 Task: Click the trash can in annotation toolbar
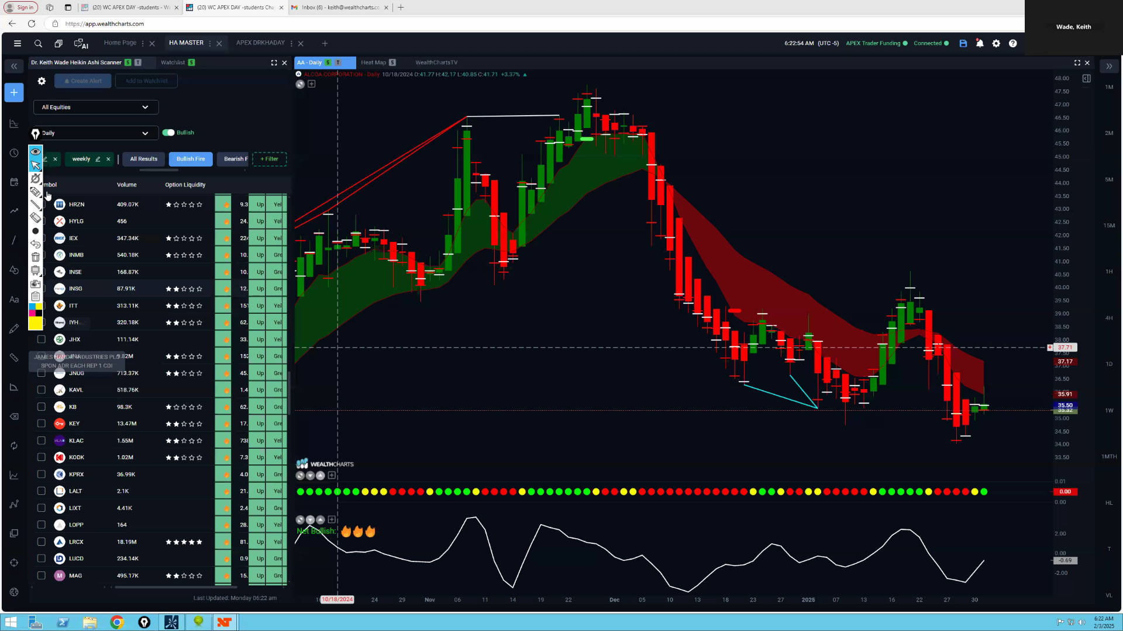pyautogui.click(x=36, y=257)
